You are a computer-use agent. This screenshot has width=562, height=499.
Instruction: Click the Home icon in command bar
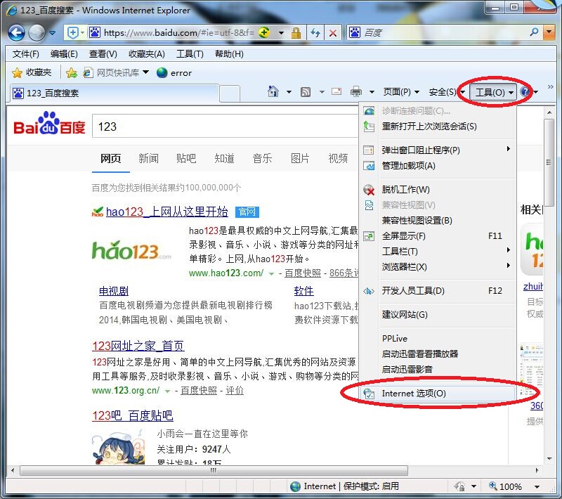[273, 92]
